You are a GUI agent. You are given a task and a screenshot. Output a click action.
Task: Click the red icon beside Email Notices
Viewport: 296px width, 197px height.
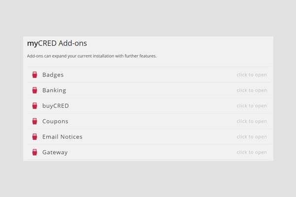tap(35, 136)
